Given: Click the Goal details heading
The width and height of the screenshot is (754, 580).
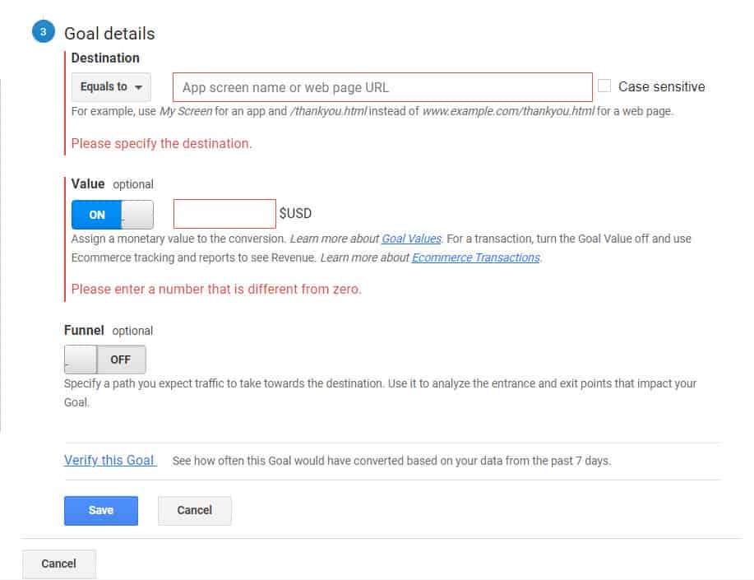Looking at the screenshot, I should coord(110,33).
